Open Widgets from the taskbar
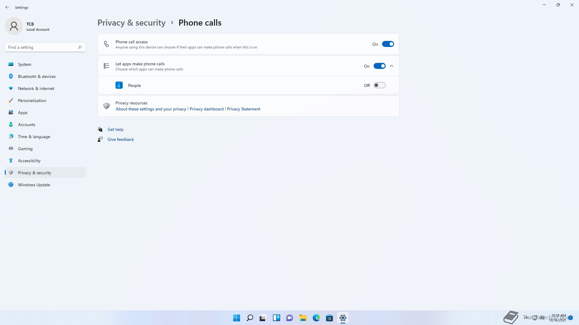The image size is (579, 325). 276,318
